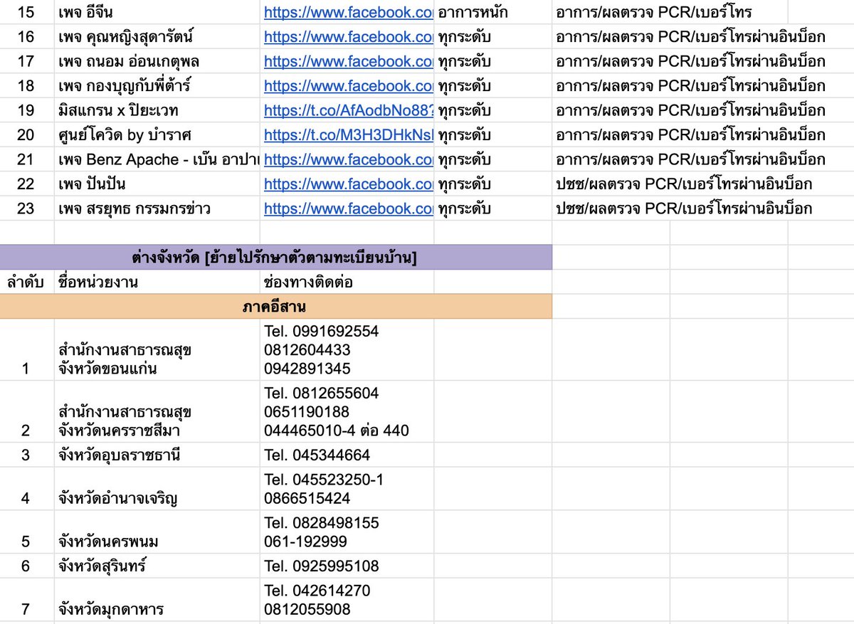The height and width of the screenshot is (624, 854).
Task: Select ทุกระดับ cell in row 23
Action: click(493, 208)
